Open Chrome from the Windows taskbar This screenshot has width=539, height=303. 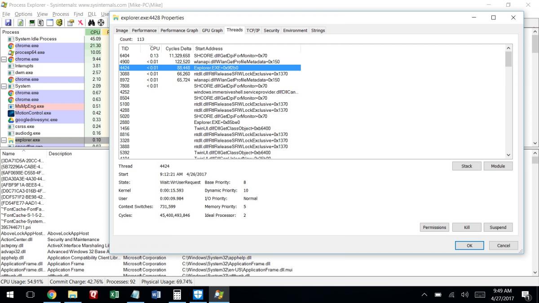52,295
